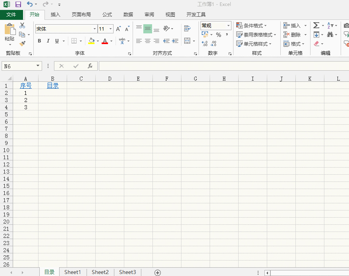The height and width of the screenshot is (276, 349).
Task: Increase font size with the large A icon
Action: pos(118,29)
